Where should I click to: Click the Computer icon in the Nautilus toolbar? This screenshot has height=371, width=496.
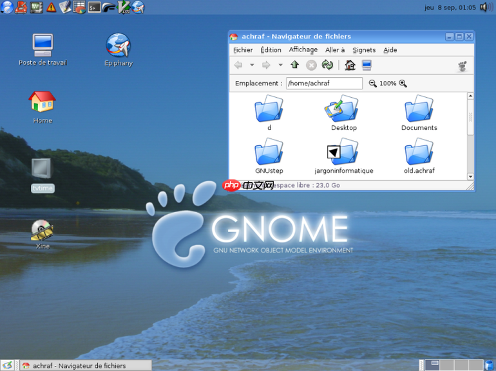pos(367,65)
